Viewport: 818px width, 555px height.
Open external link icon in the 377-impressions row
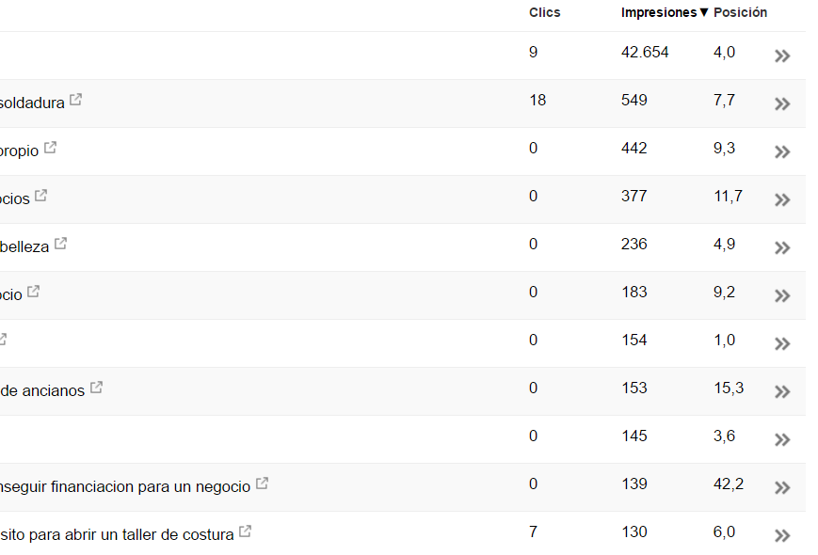tap(40, 196)
